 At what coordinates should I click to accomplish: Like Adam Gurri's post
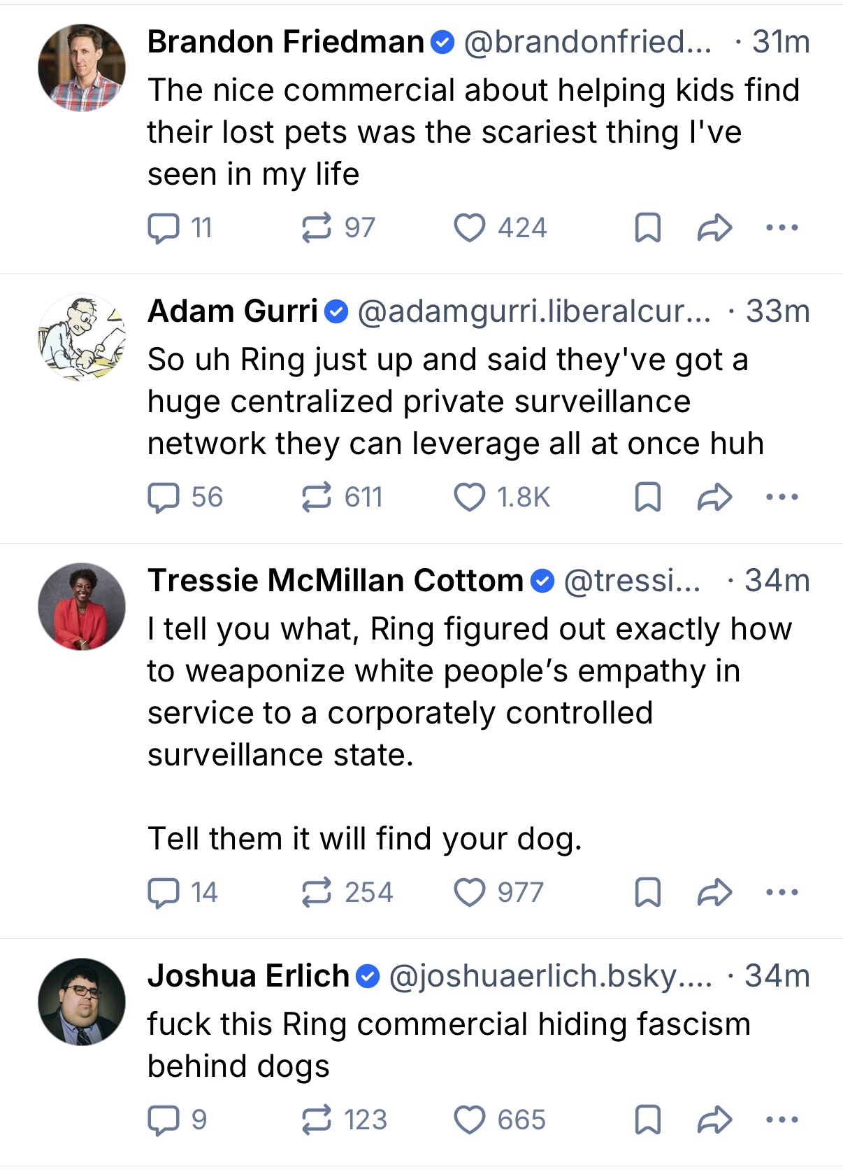tap(469, 497)
